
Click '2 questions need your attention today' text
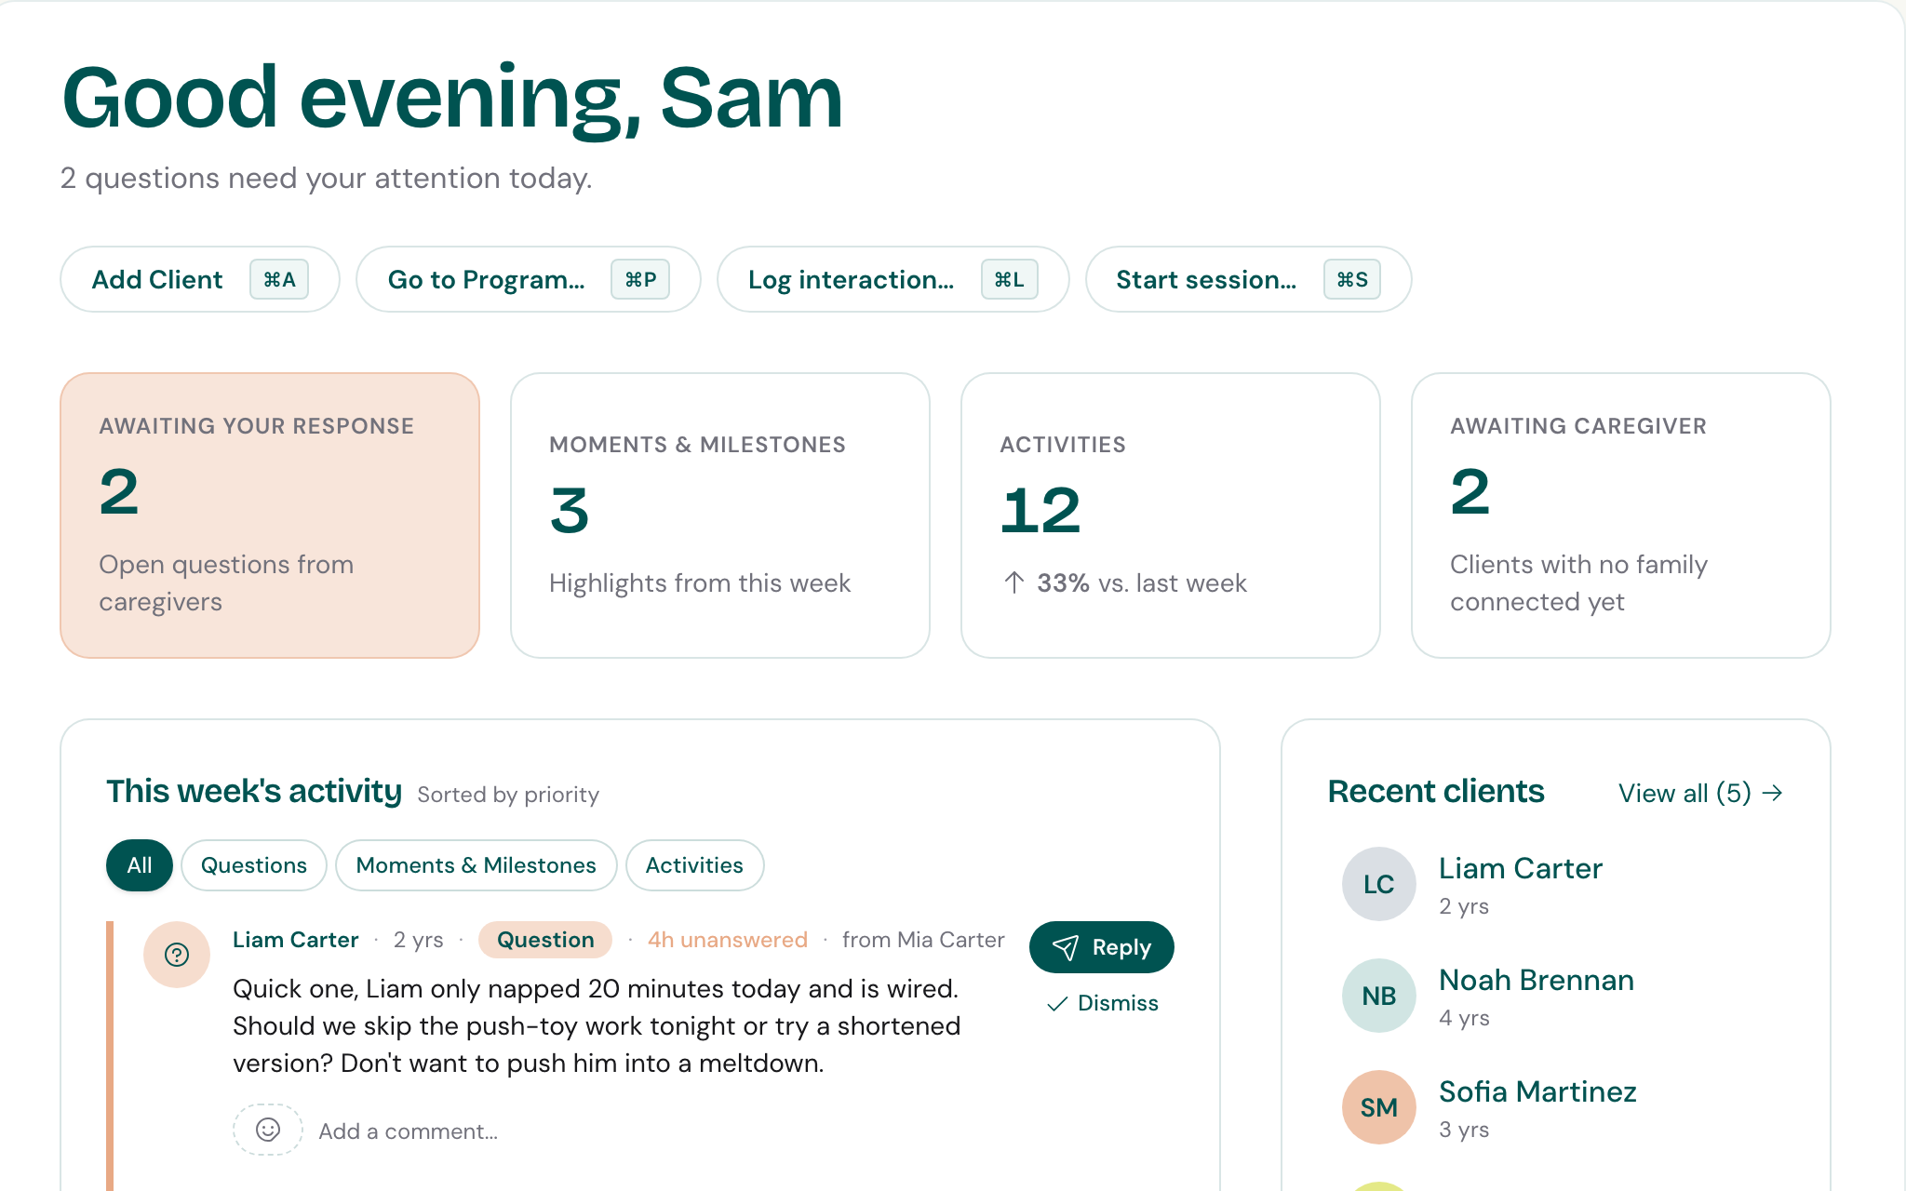click(x=327, y=178)
